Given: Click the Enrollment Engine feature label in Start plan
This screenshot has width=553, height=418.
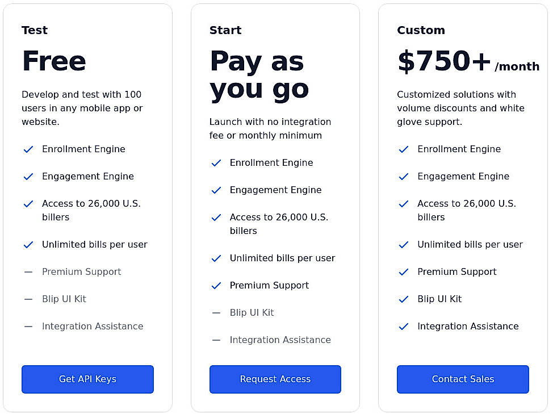Looking at the screenshot, I should pos(271,162).
